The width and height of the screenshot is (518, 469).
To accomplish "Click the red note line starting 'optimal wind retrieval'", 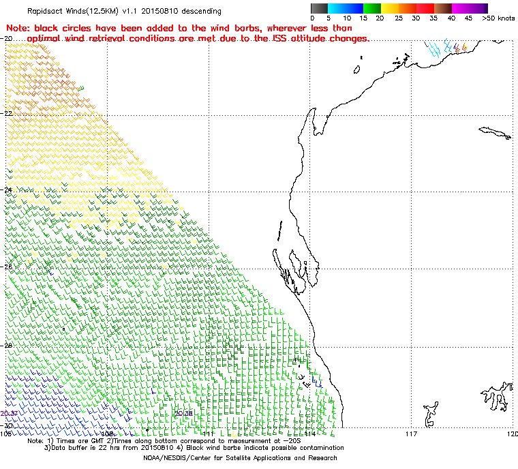I will (x=198, y=39).
